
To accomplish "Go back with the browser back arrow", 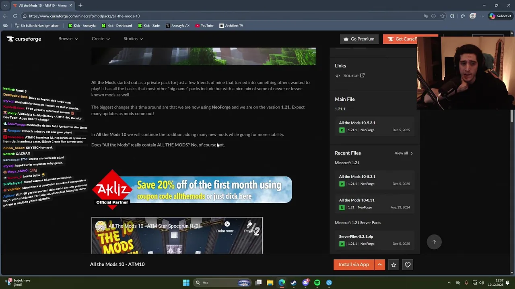I will 5,16.
